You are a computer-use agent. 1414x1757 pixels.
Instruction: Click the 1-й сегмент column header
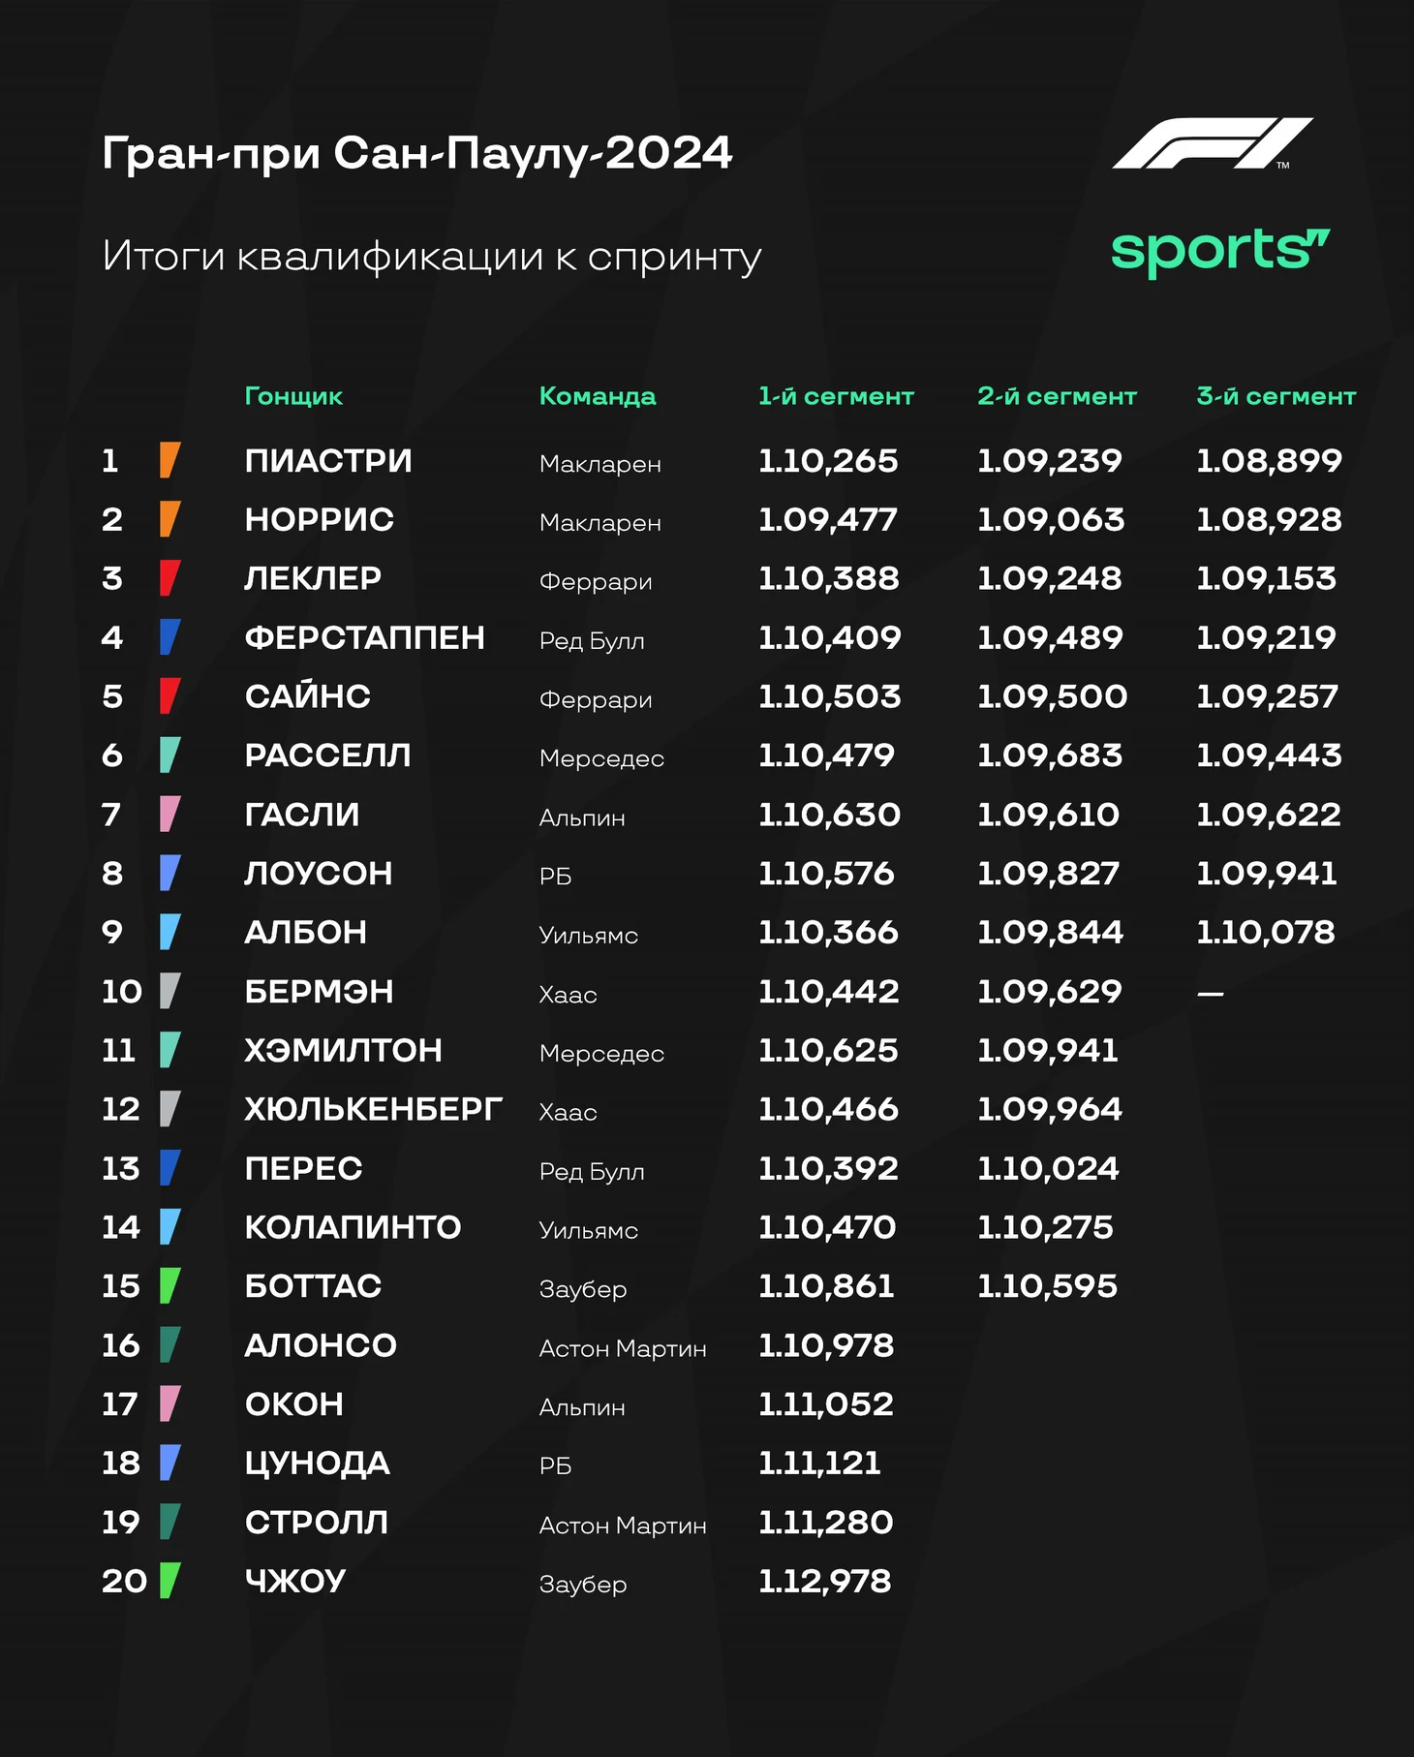[x=835, y=396]
